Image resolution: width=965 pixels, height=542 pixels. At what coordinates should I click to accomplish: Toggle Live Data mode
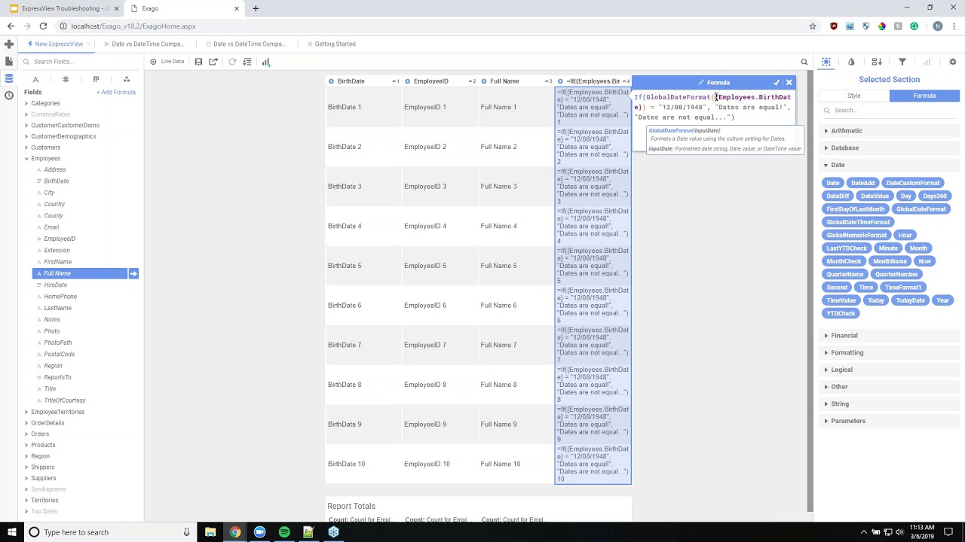point(167,62)
